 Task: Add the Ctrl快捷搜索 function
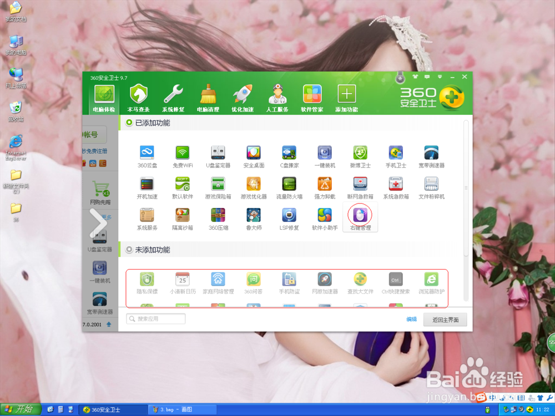coord(396,283)
